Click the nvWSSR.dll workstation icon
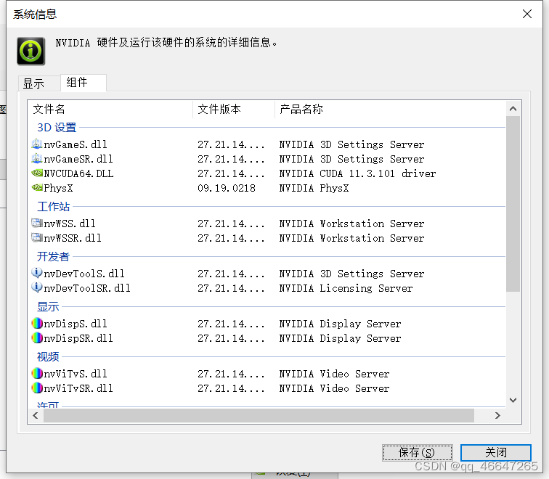549x479 pixels. [37, 237]
